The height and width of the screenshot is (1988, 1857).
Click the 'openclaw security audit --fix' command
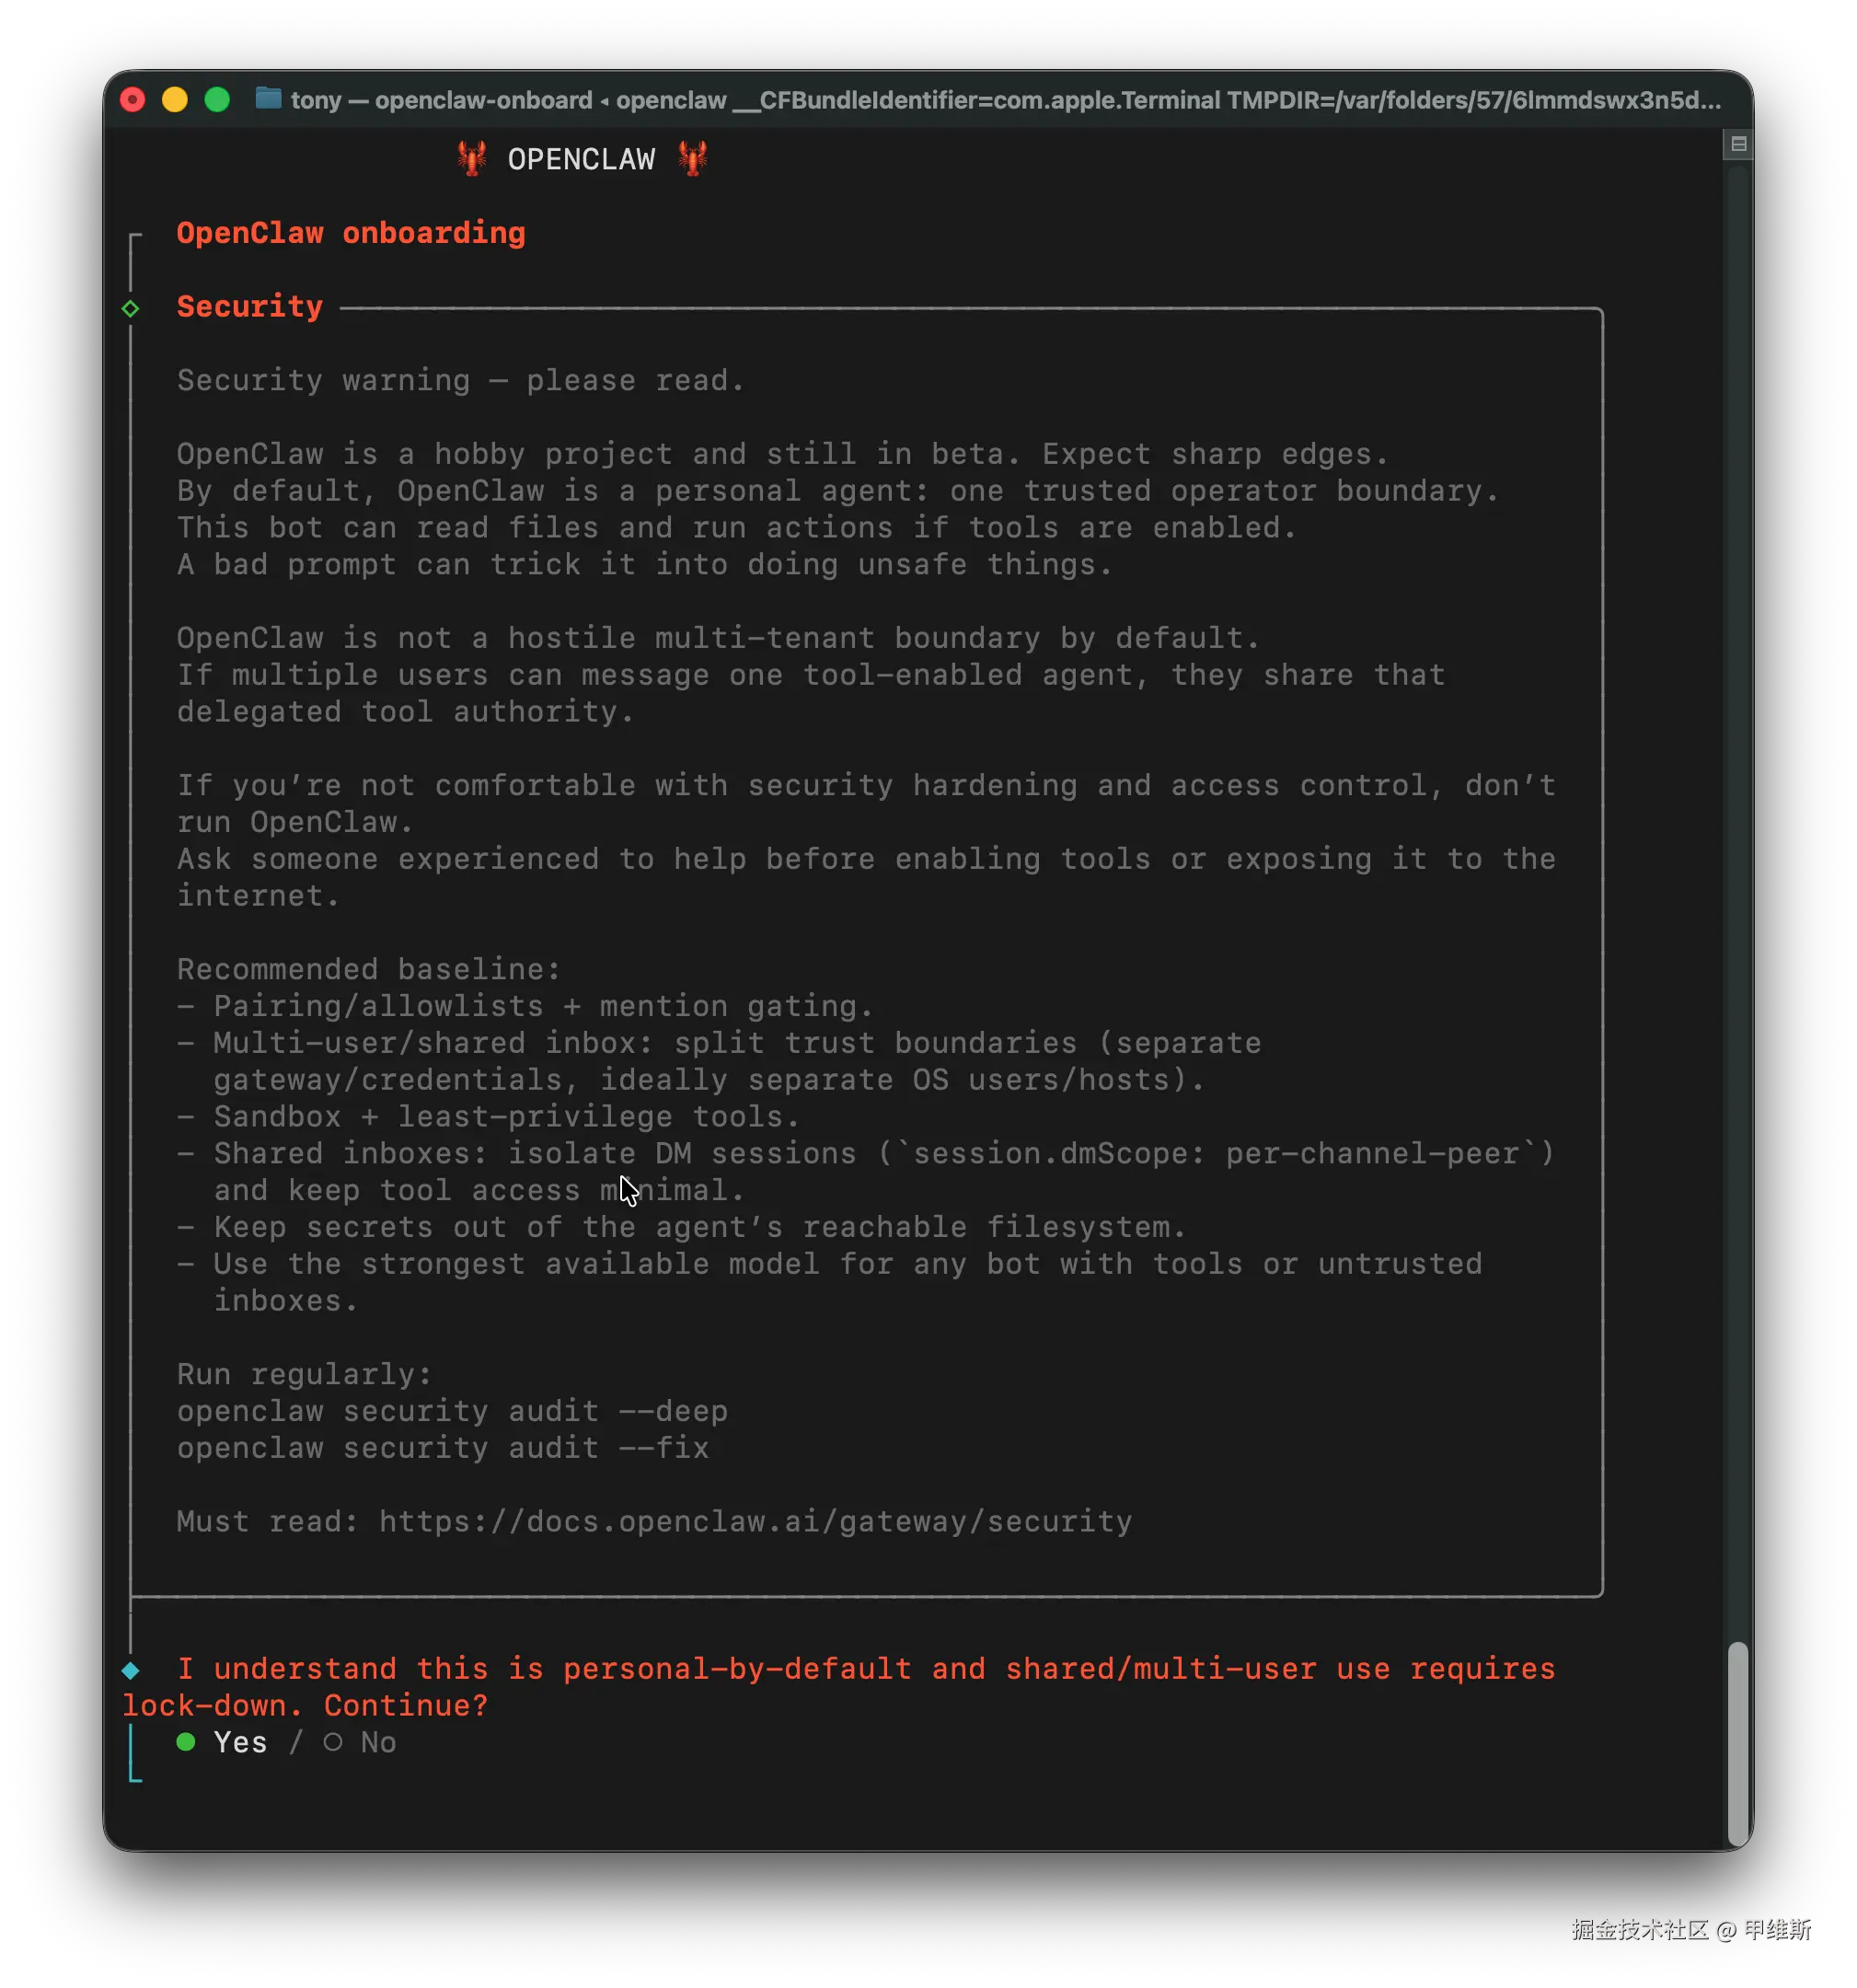(442, 1448)
